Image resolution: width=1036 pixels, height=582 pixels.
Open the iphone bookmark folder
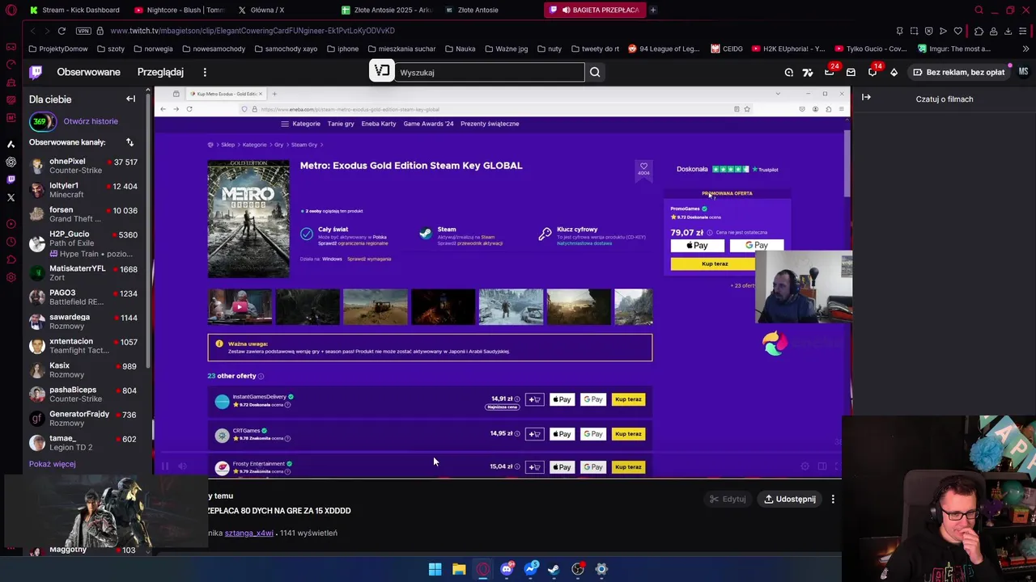click(342, 48)
